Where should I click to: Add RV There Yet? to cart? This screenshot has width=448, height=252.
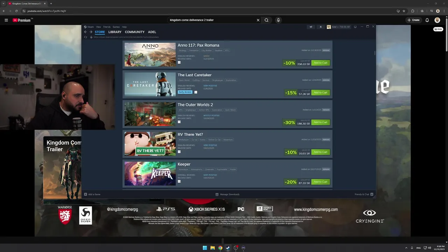(x=321, y=152)
